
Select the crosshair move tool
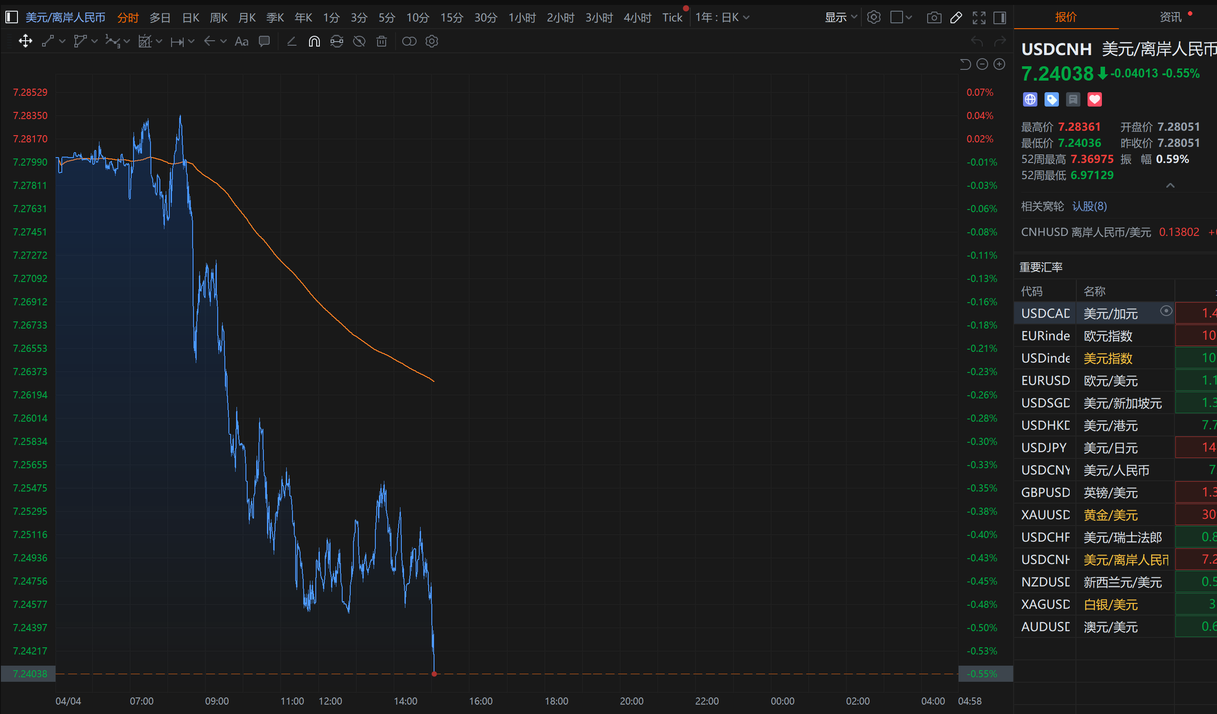25,42
